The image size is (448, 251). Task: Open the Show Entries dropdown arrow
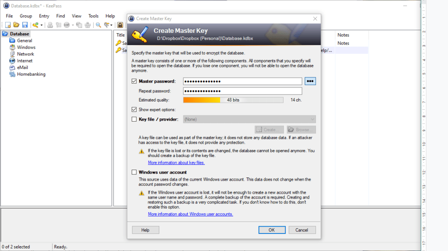112,25
